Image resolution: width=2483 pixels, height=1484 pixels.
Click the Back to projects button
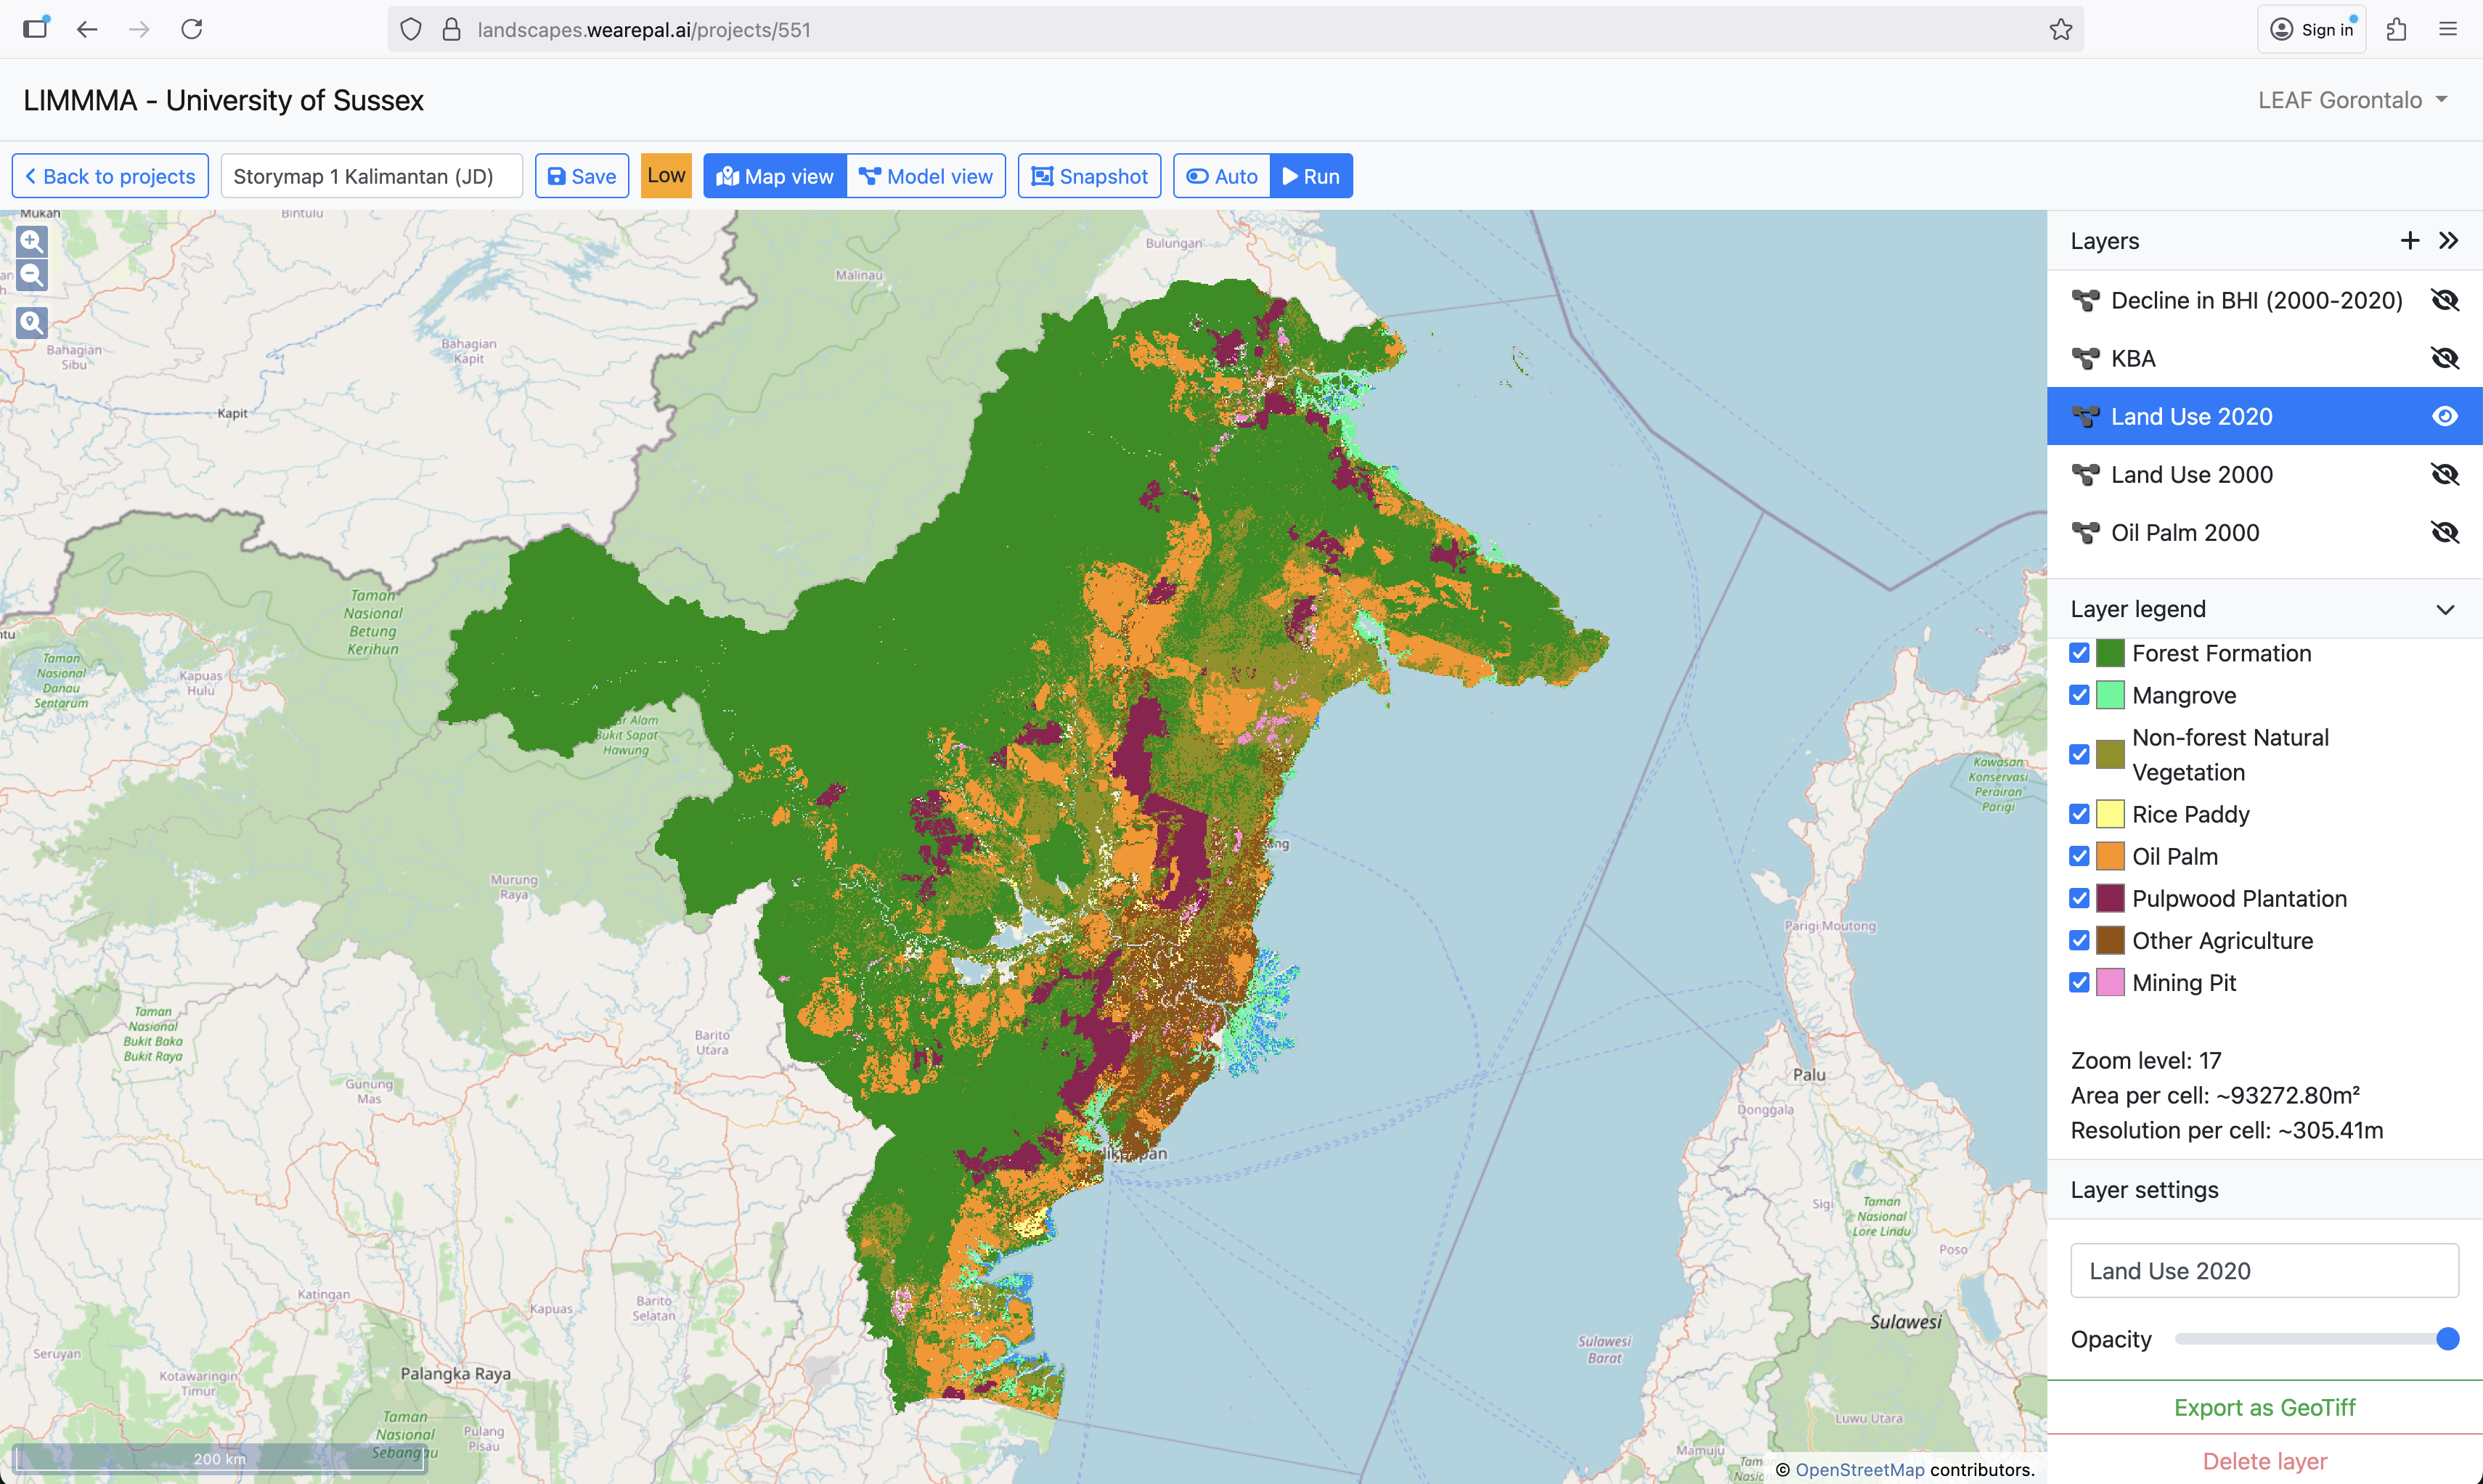(x=110, y=176)
